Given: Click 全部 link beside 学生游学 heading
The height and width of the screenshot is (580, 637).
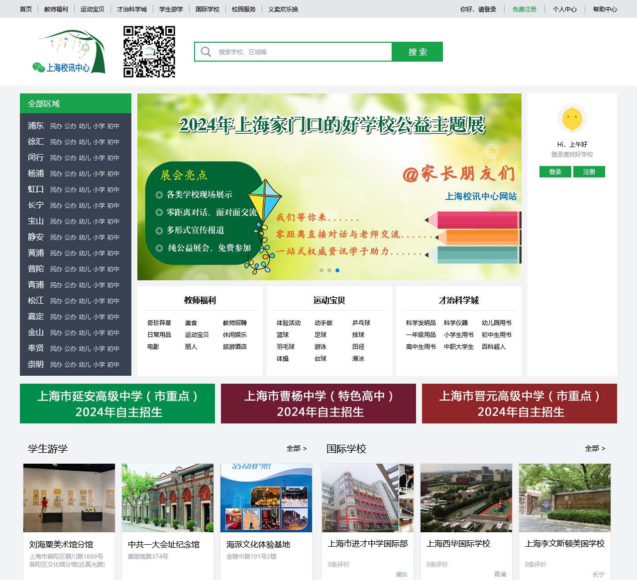Looking at the screenshot, I should click(x=297, y=448).
